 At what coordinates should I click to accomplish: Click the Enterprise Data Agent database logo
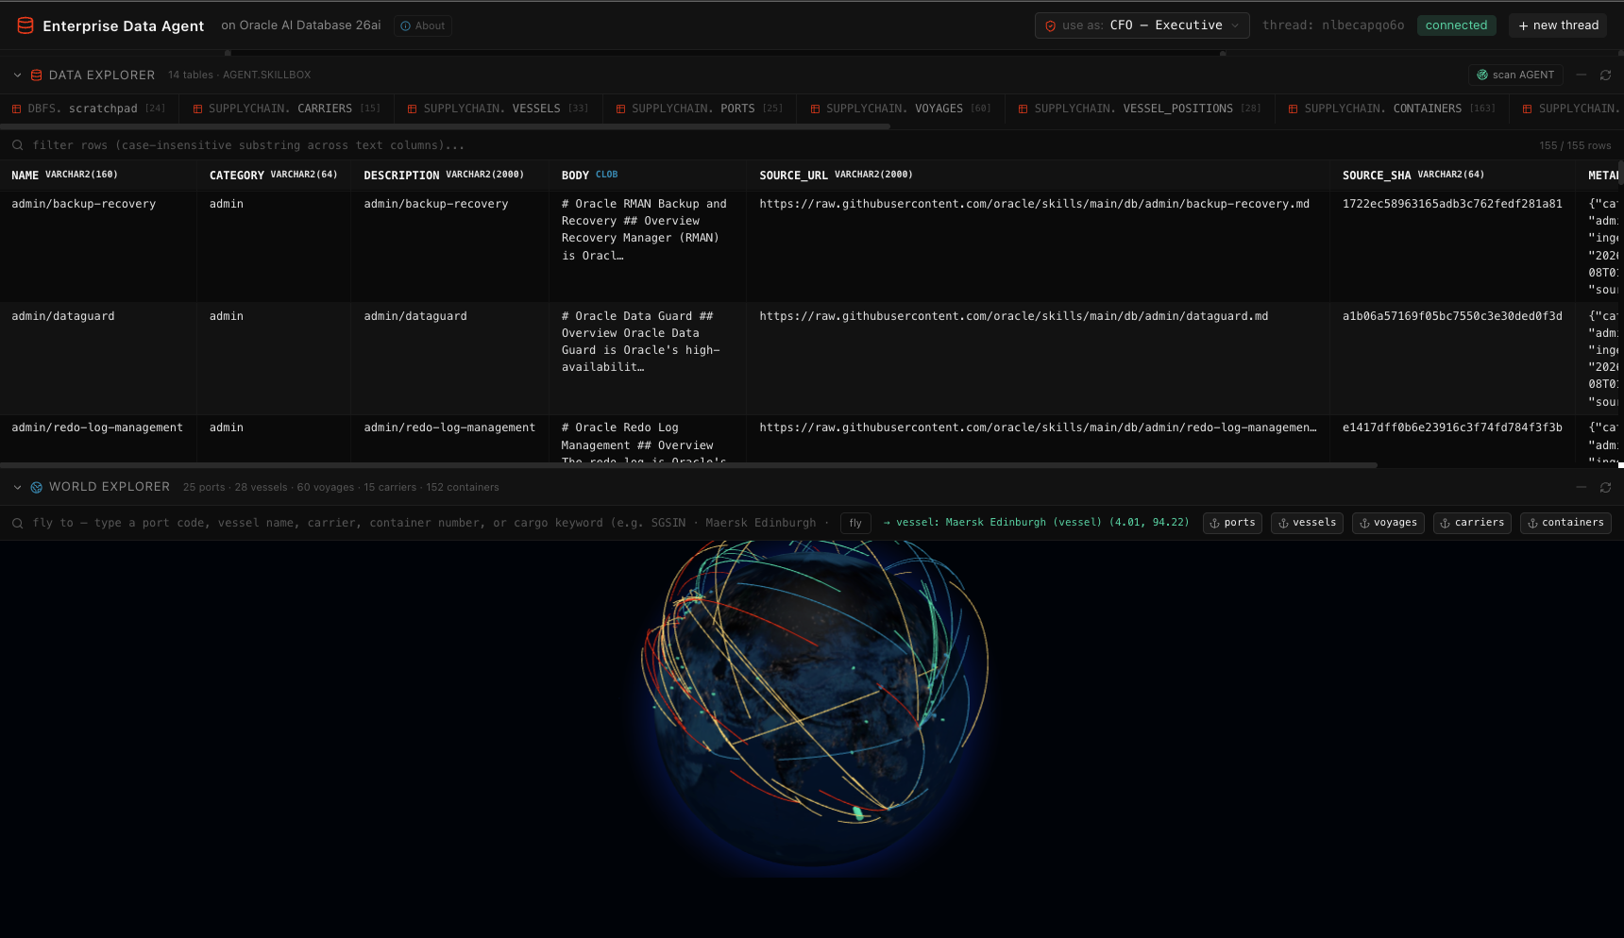25,25
